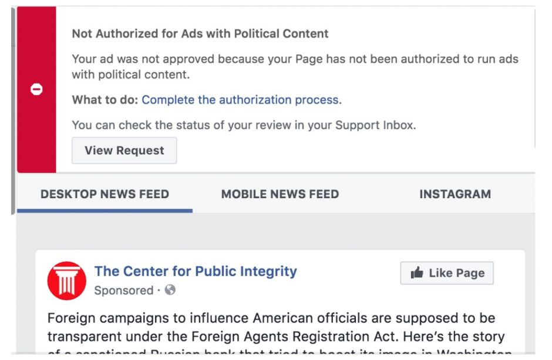The height and width of the screenshot is (360, 552).
Task: Click the Sponsored label under the page name
Action: [123, 290]
